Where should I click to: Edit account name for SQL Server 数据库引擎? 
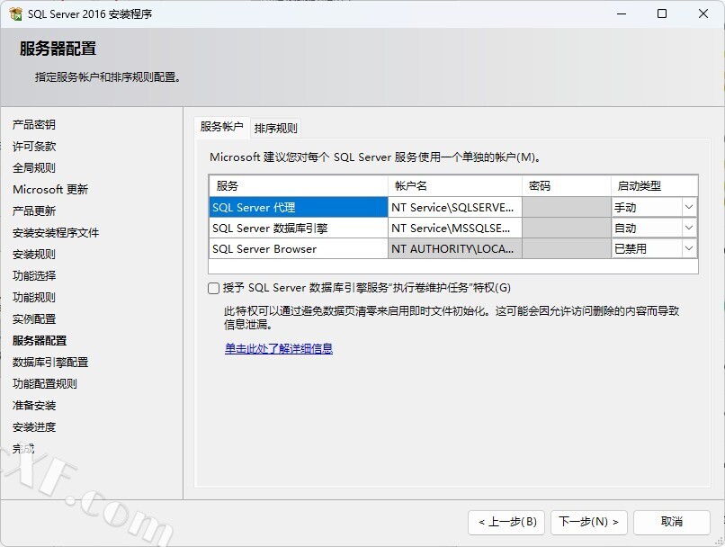click(455, 228)
